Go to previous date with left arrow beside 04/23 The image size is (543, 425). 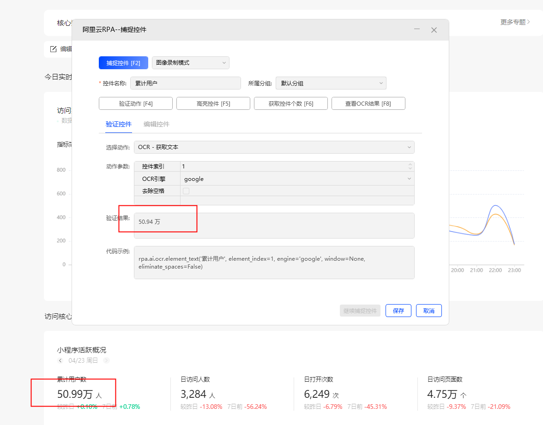(x=60, y=361)
